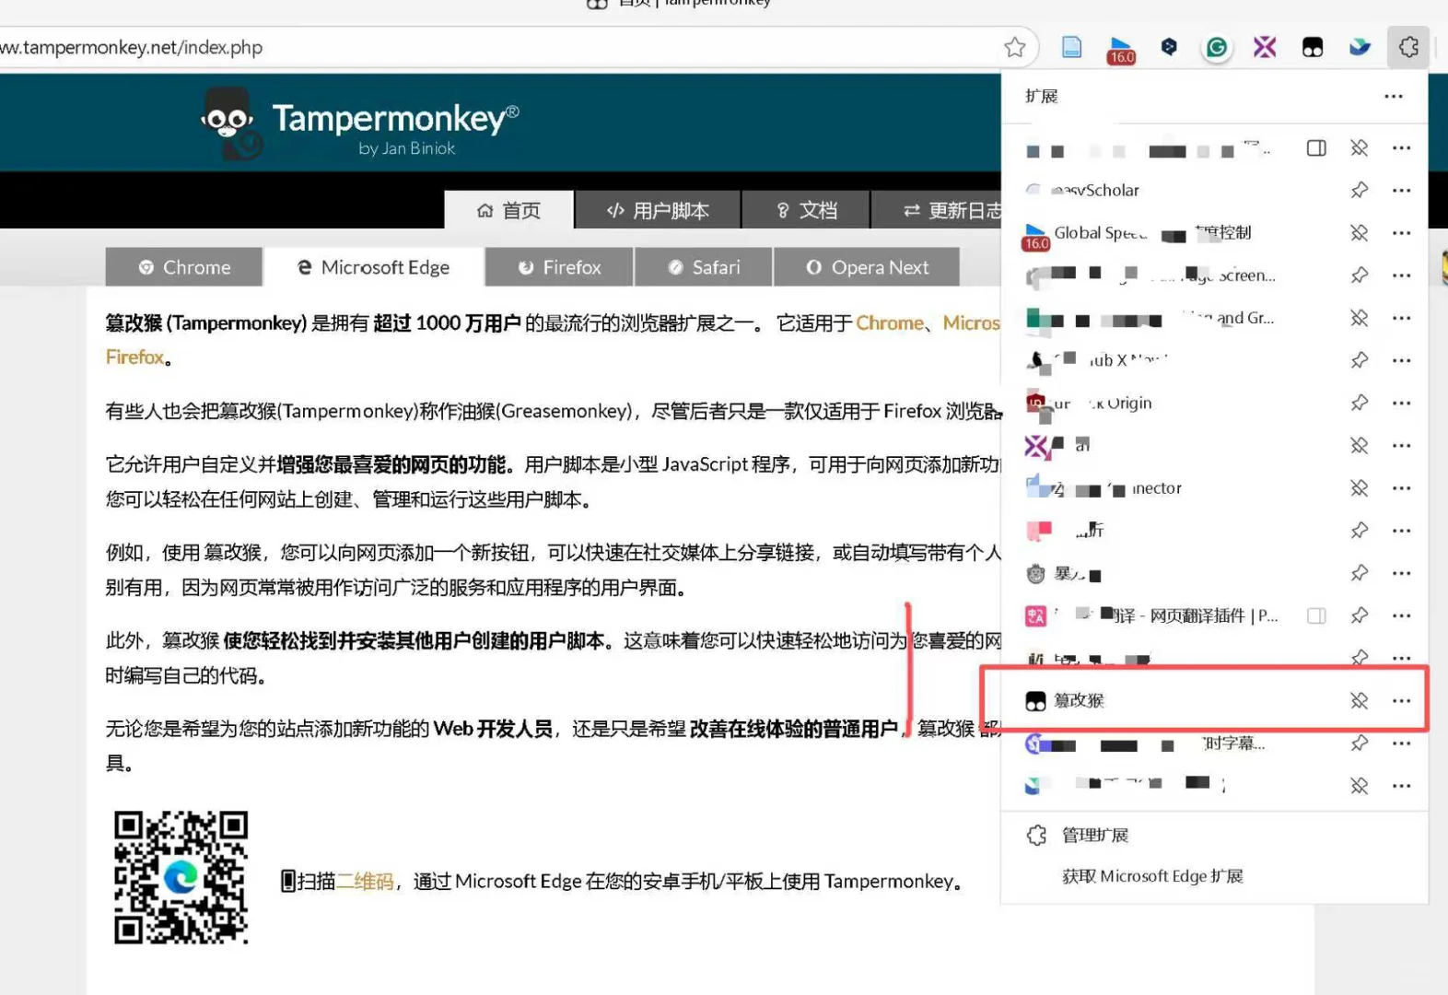
Task: Unpin 篡改猴 from the toolbar
Action: pyautogui.click(x=1359, y=701)
